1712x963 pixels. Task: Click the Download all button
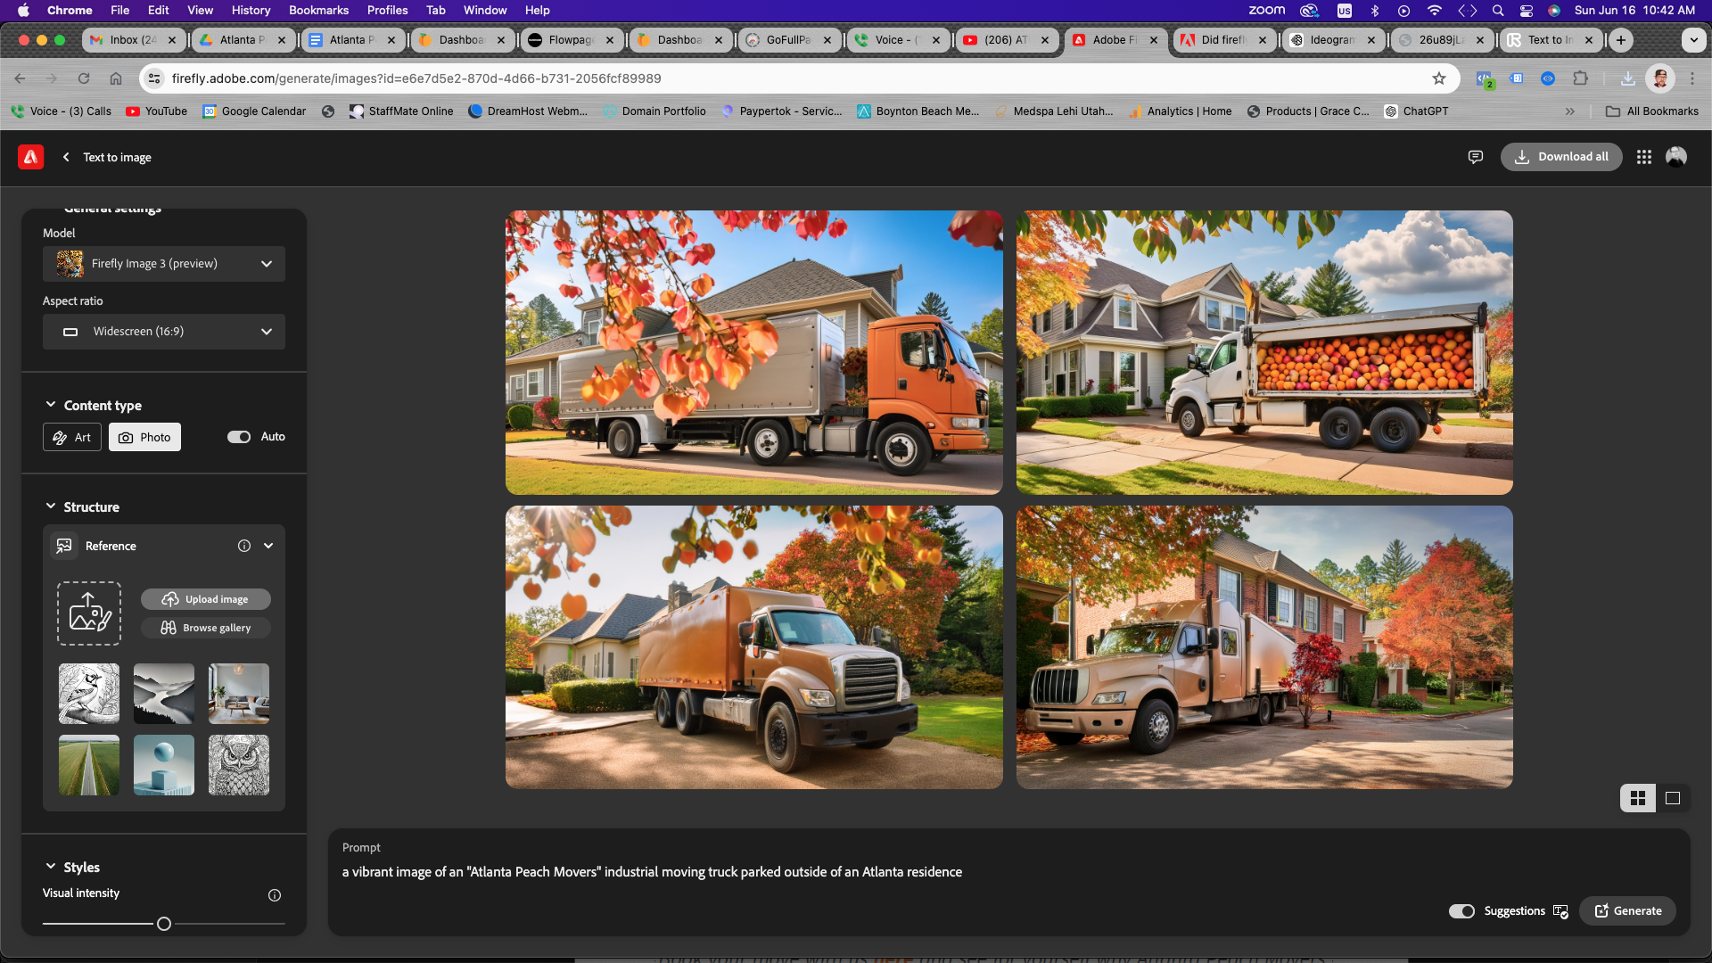[x=1561, y=157]
